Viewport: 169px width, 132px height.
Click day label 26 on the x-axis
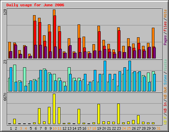click(134, 128)
